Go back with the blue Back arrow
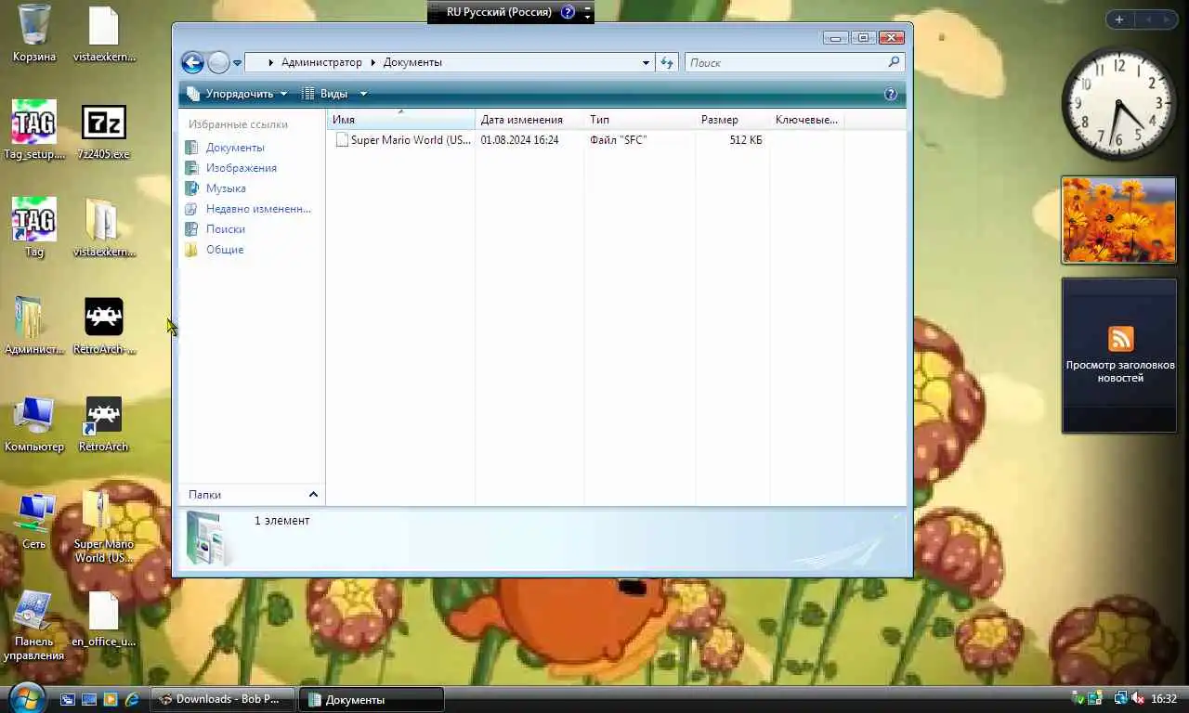Viewport: 1189px width, 713px height. 192,62
